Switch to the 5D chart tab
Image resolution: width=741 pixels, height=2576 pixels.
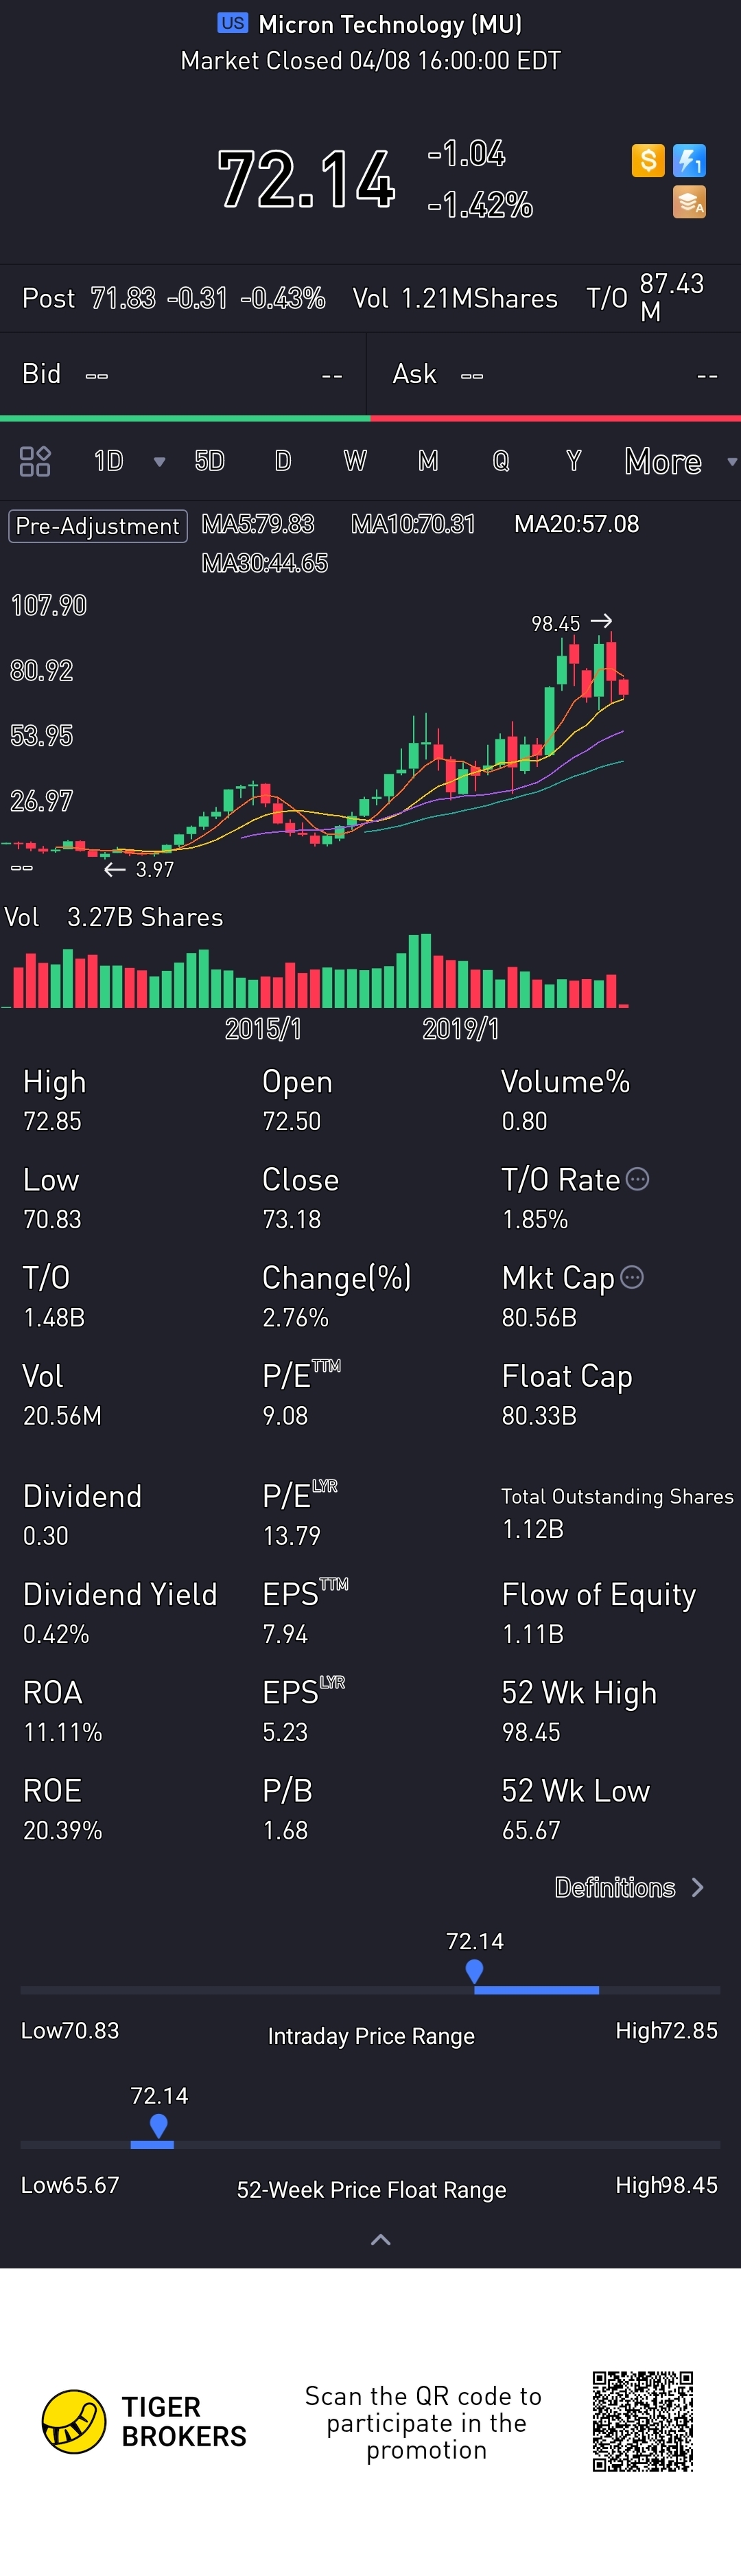tap(209, 461)
